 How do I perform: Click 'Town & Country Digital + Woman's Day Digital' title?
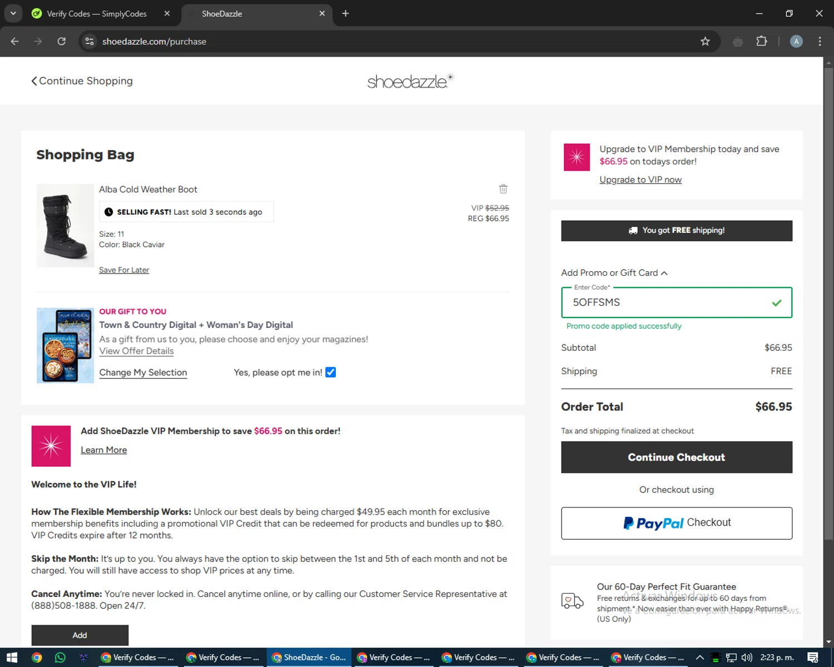click(196, 325)
